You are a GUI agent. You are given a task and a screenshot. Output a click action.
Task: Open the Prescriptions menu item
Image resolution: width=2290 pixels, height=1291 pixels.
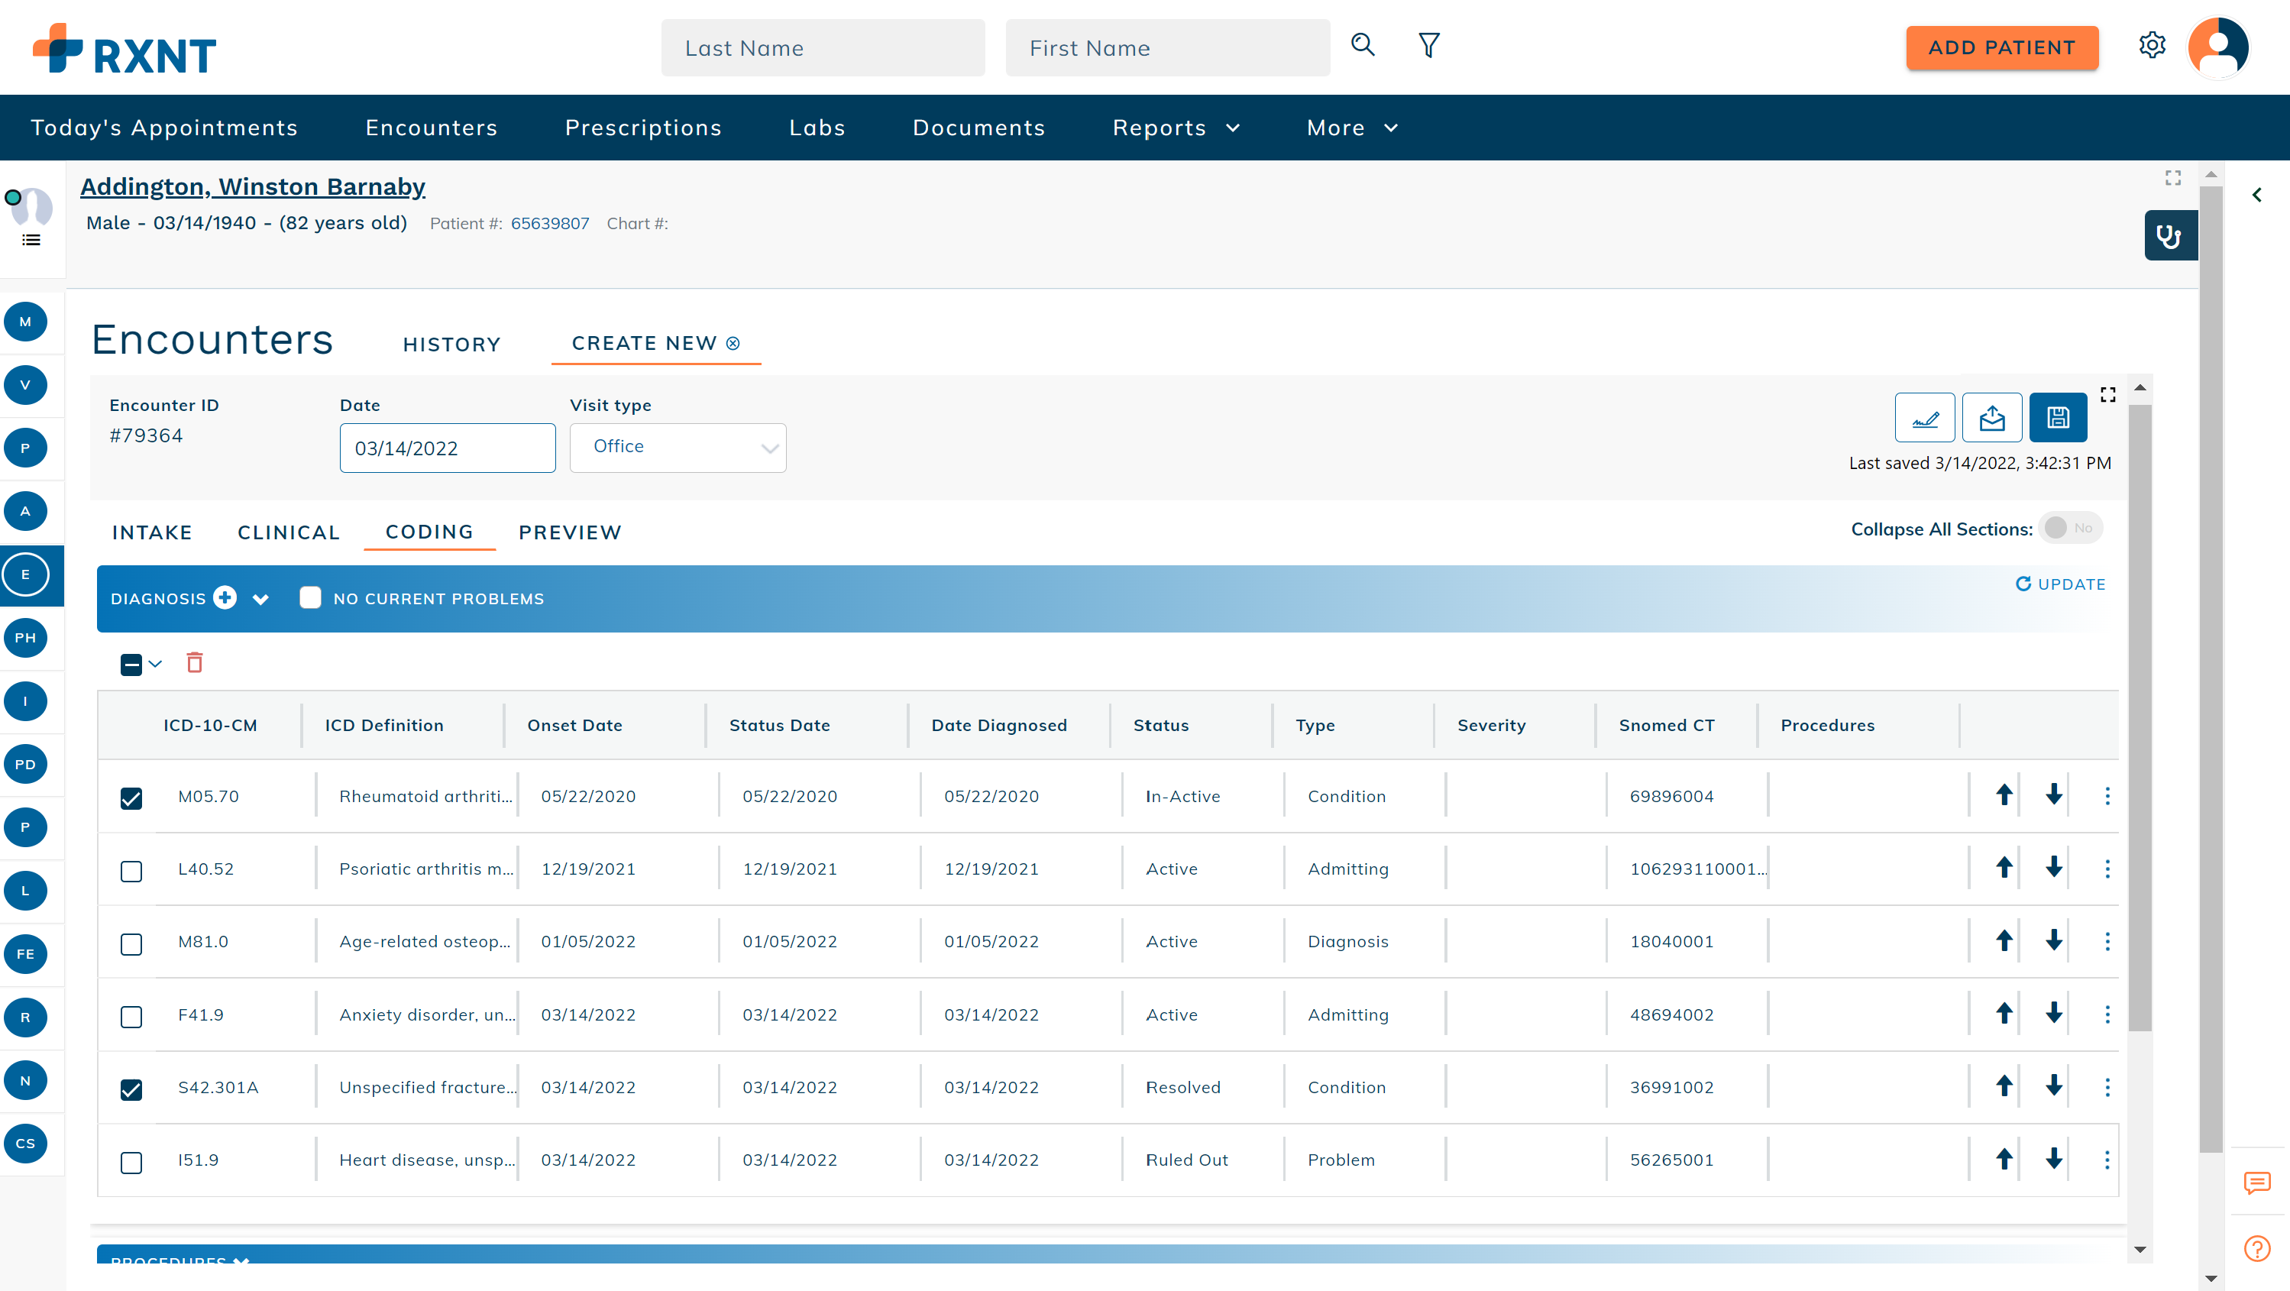coord(642,127)
